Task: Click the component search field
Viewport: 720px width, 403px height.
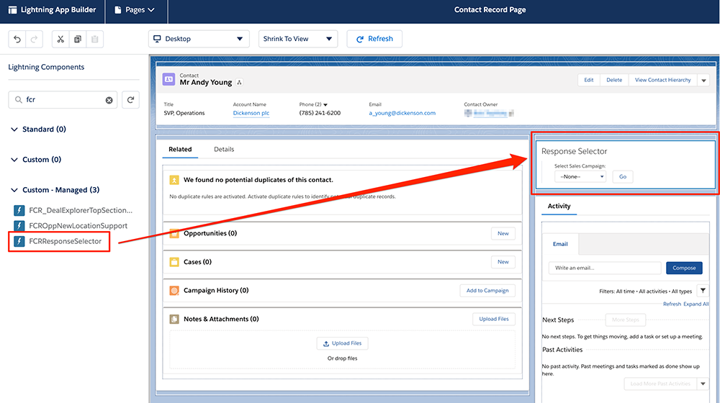Action: tap(63, 99)
